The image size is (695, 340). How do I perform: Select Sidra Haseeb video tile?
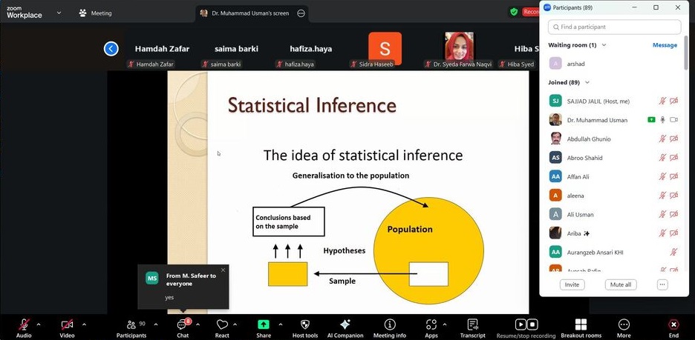click(x=385, y=49)
